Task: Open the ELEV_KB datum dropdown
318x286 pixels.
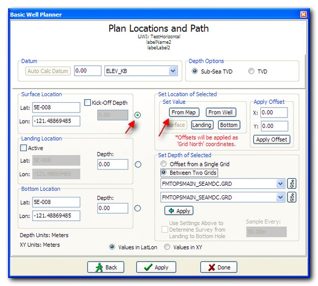Action: pyautogui.click(x=173, y=71)
